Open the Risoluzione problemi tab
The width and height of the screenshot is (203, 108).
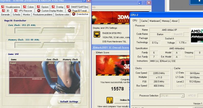[43, 14]
